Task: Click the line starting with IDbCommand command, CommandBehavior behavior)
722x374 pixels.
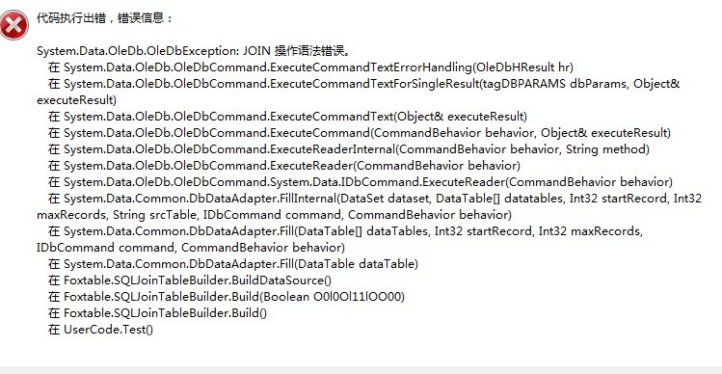Action: [x=191, y=248]
